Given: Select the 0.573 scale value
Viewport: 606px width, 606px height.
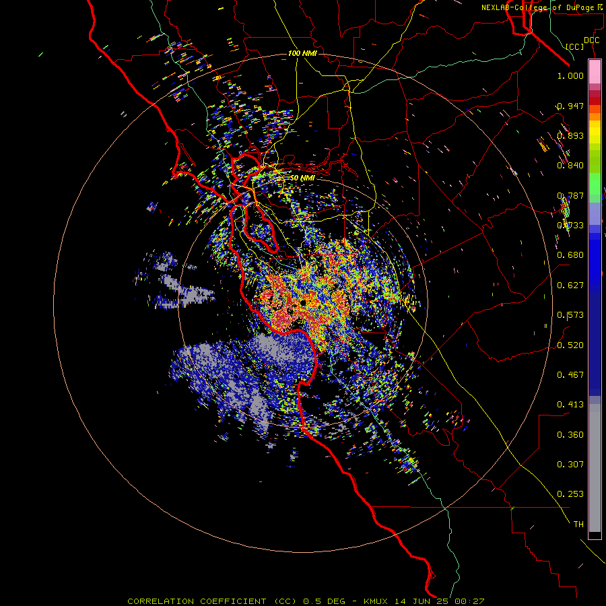Looking at the screenshot, I should [570, 315].
